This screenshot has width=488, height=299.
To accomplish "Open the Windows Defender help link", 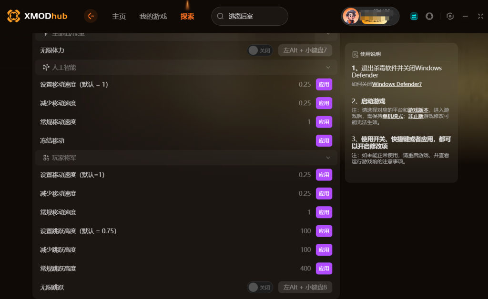I will [397, 84].
